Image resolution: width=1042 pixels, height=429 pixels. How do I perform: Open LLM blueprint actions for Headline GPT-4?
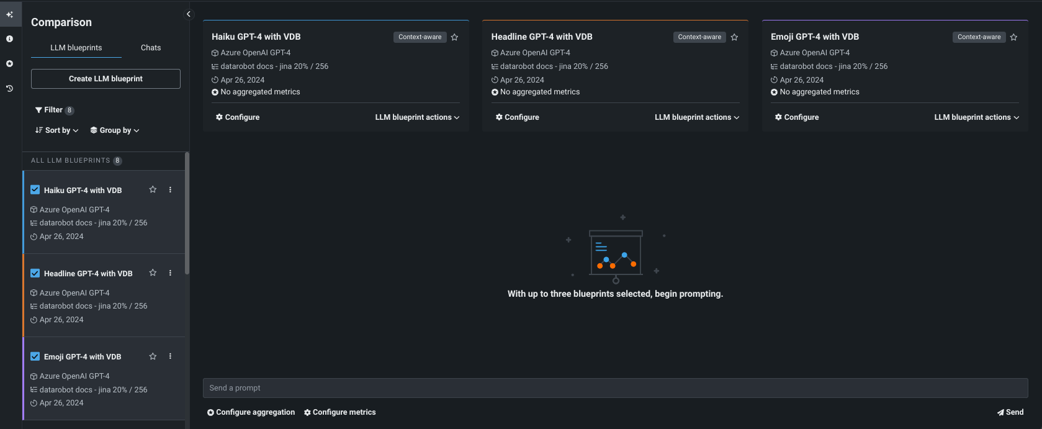pos(697,117)
